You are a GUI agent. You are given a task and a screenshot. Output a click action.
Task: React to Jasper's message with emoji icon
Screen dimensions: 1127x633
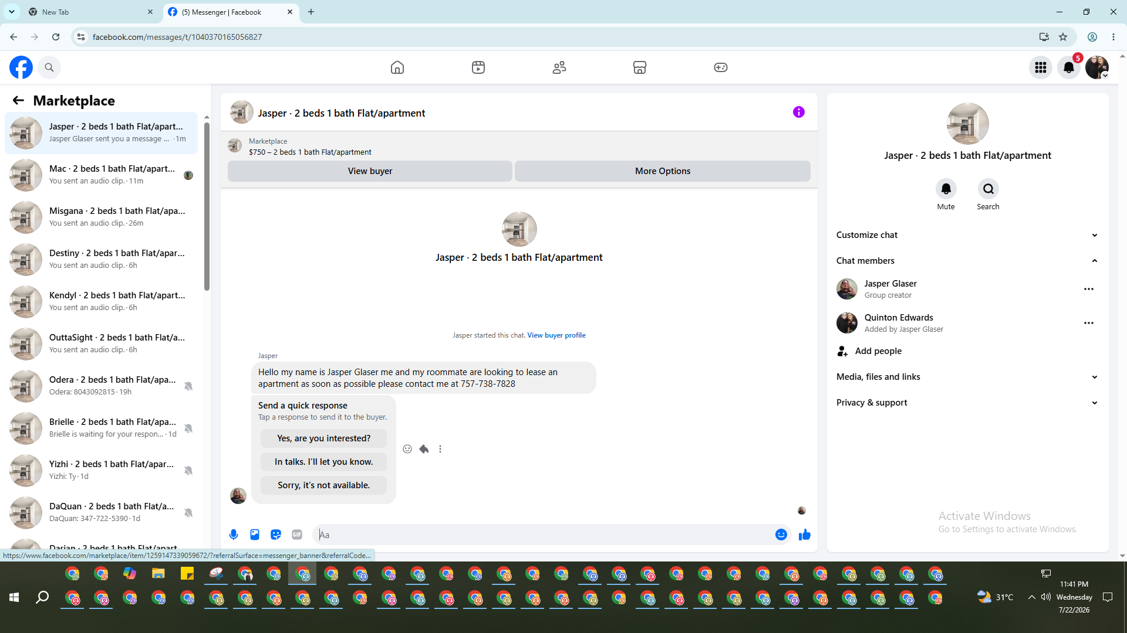[x=407, y=449]
